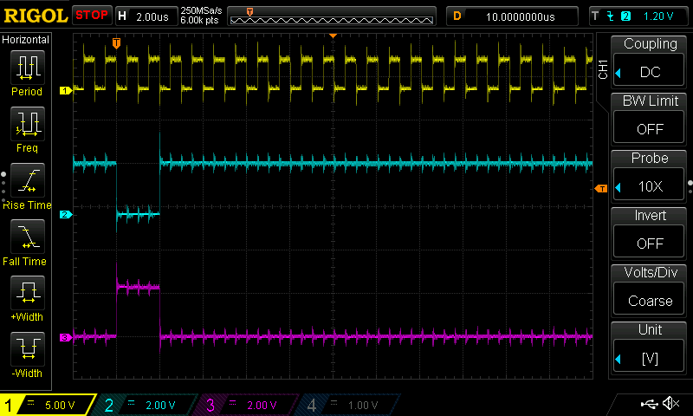Click the magenta channel 3 ground marker
The image size is (693, 416).
[66, 337]
